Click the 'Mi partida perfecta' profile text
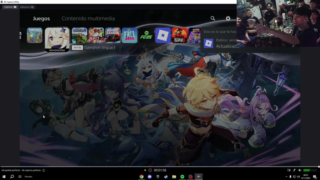The height and width of the screenshot is (180, 320). pos(21,170)
